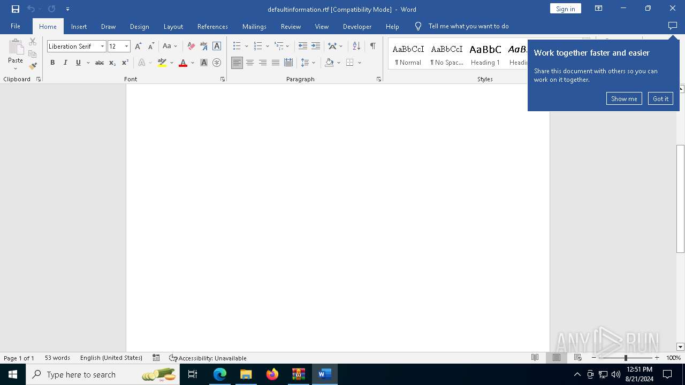This screenshot has width=685, height=385.
Task: Open the font size dropdown
Action: tap(127, 47)
